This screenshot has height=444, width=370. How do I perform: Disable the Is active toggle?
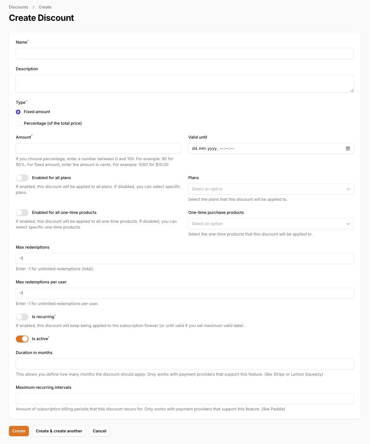22,339
